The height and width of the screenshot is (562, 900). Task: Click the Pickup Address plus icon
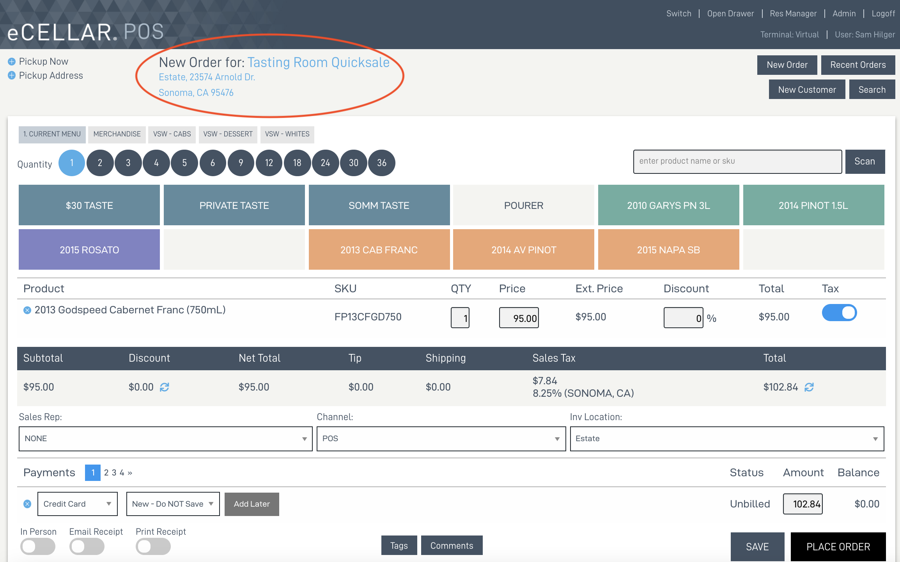[12, 76]
